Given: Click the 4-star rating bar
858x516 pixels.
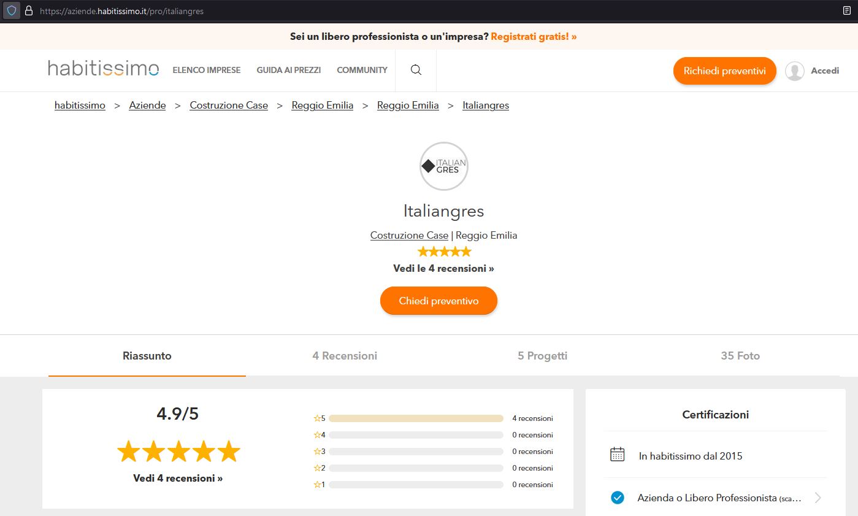Looking at the screenshot, I should (416, 435).
